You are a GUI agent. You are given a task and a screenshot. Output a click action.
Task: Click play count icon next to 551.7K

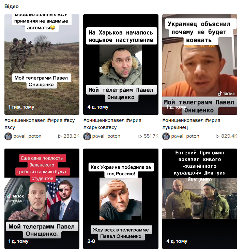coord(140,137)
